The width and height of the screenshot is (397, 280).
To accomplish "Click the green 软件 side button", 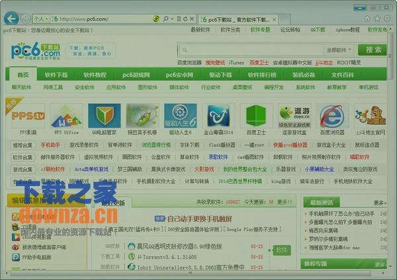I will 282,250.
